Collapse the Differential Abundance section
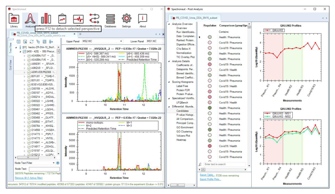This screenshot has height=194, width=335. pos(169,107)
